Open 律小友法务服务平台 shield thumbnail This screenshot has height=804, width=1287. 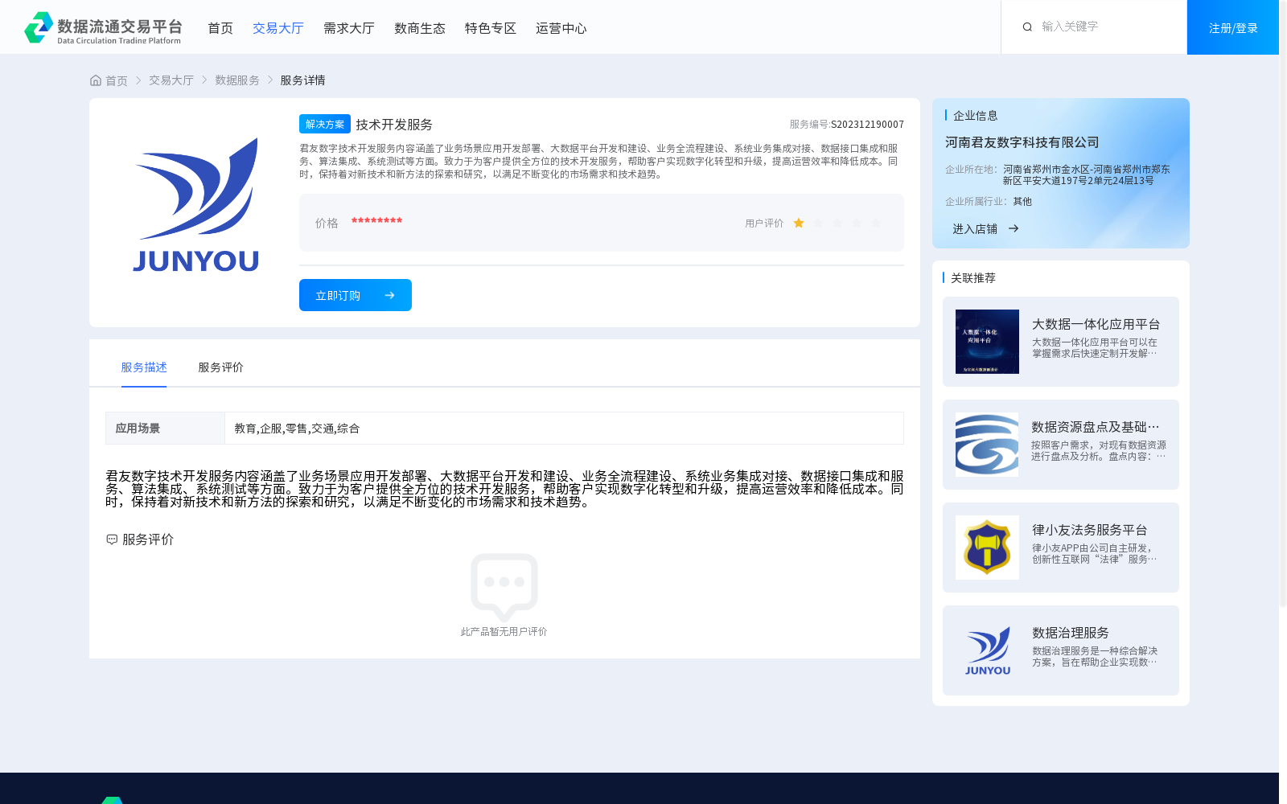[987, 548]
